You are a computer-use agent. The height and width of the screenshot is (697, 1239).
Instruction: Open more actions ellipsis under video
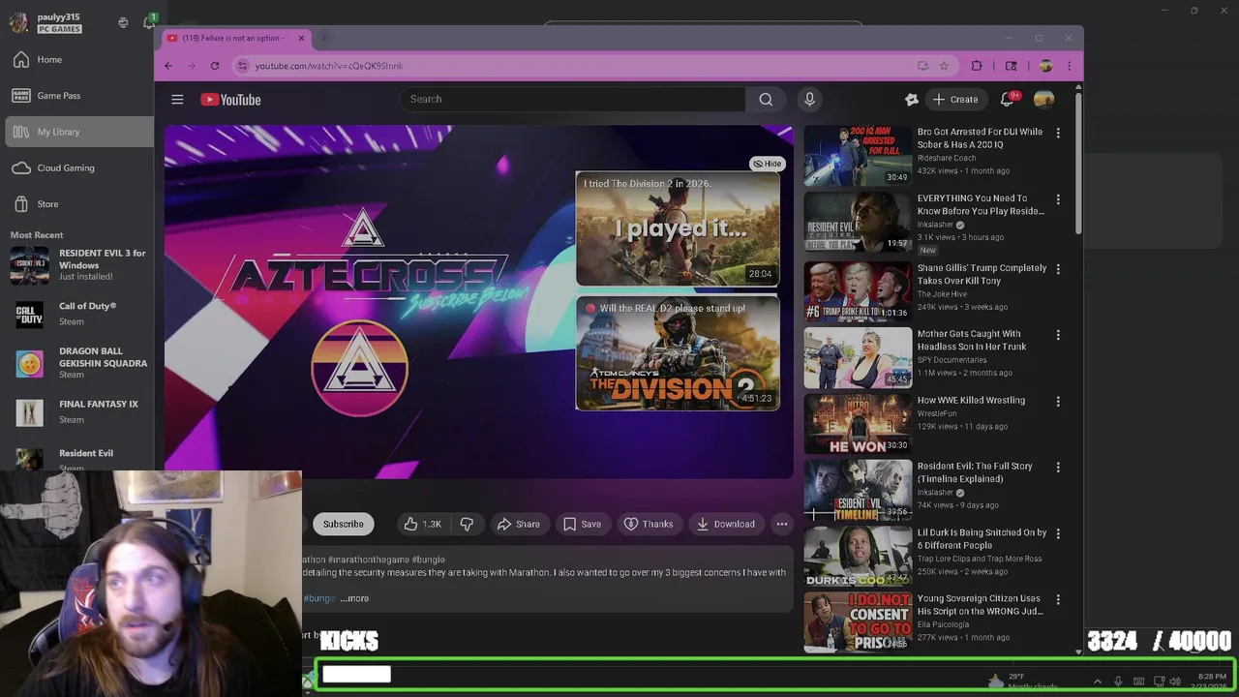782,524
